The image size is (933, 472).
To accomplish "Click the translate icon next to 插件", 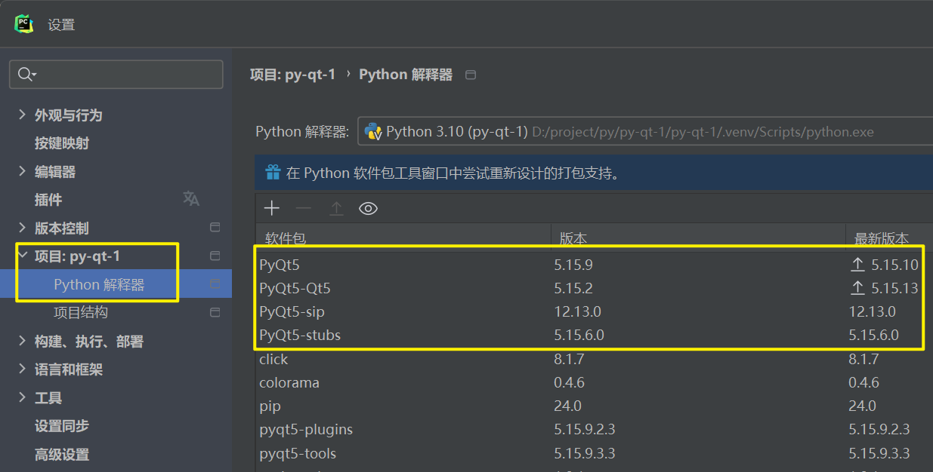I will 191,199.
